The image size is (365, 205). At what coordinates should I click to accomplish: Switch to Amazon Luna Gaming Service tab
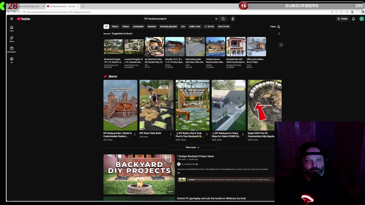coord(28,6)
